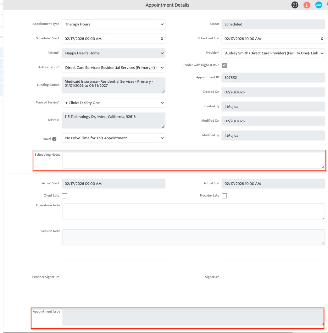Clear the Scheduled Start date with X
The height and width of the screenshot is (333, 328).
click(162, 39)
